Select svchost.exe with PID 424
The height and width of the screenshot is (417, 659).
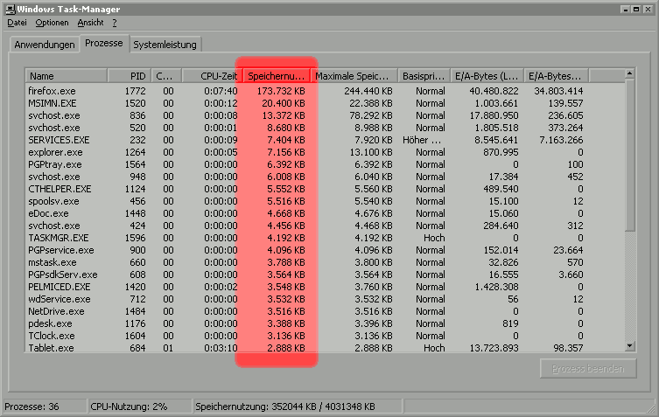point(325,225)
